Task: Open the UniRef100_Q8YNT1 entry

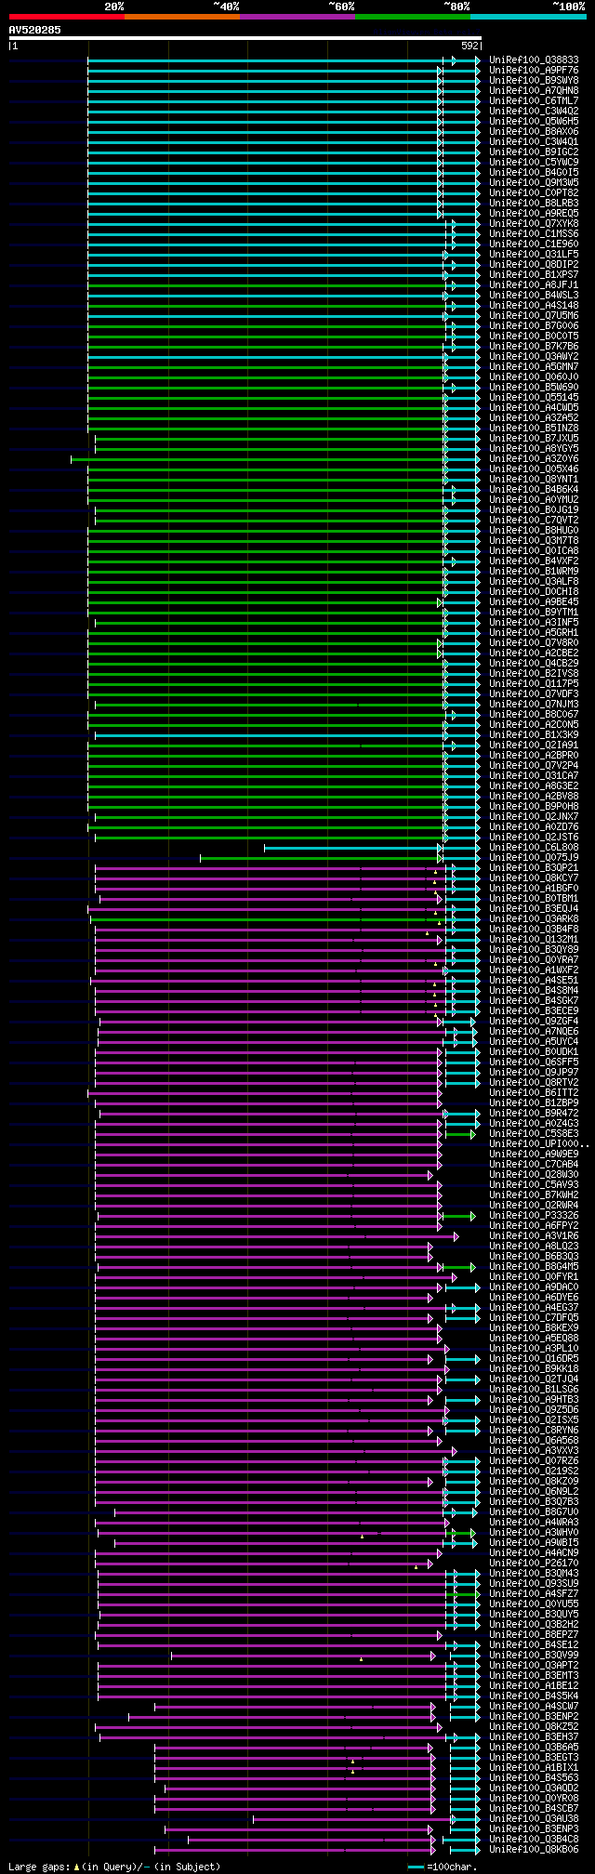Action: [x=535, y=480]
